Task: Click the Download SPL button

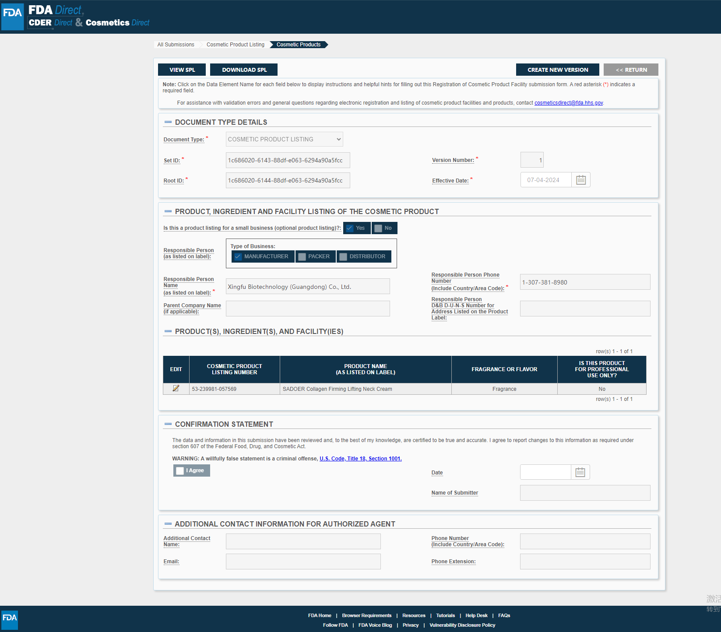Action: point(244,70)
